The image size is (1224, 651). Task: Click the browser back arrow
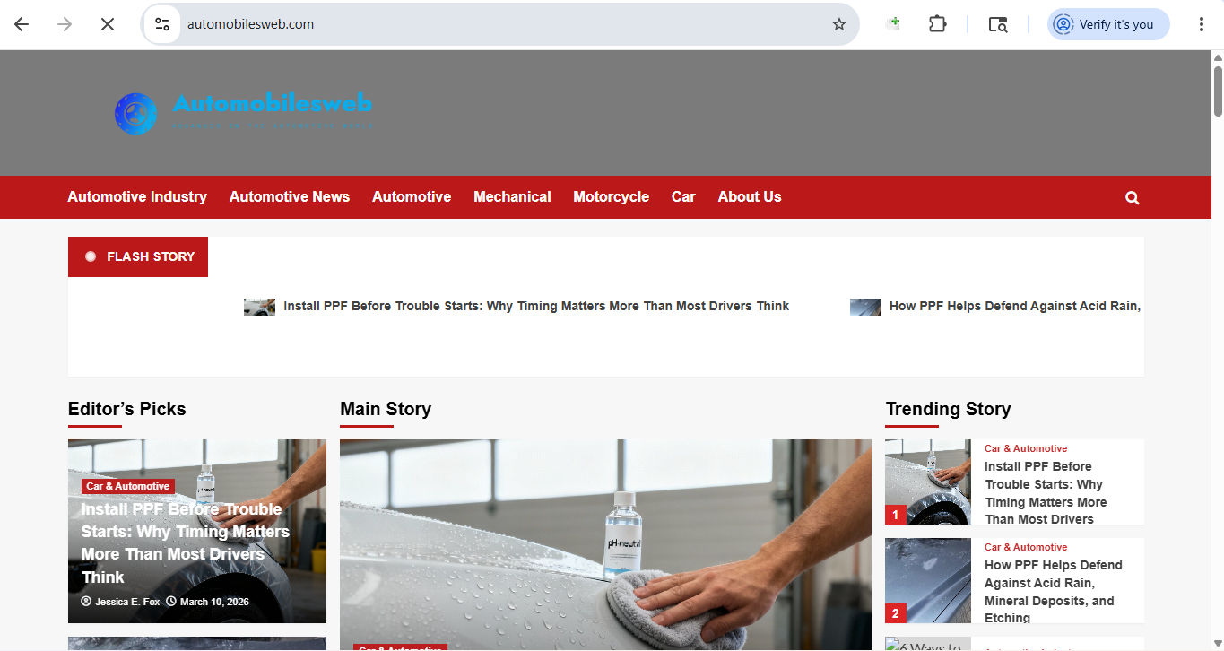(x=22, y=24)
